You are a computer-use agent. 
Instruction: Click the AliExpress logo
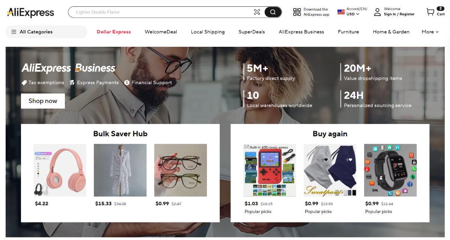coord(30,12)
